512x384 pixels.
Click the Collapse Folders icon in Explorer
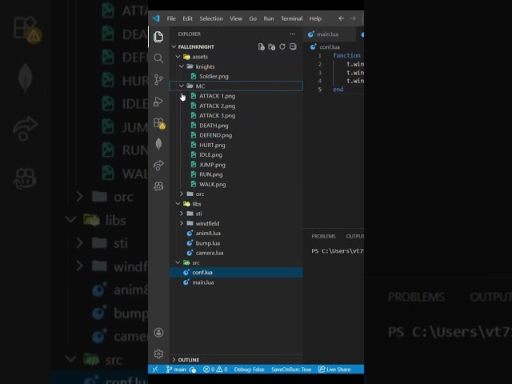[293, 46]
